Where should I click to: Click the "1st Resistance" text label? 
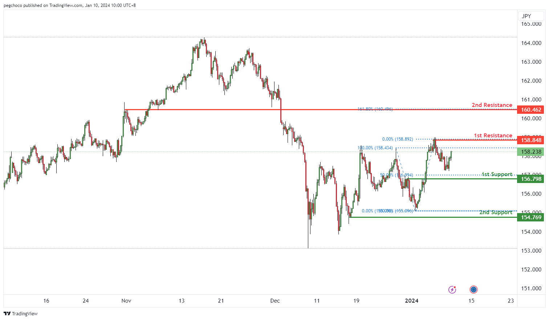493,136
